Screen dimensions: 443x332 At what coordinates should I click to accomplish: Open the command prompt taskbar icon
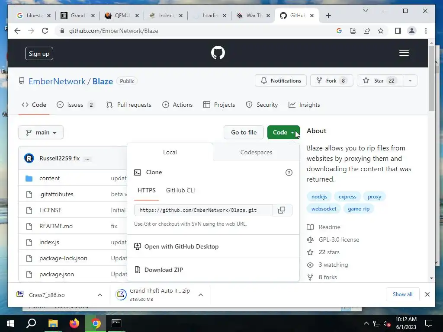coord(116,323)
